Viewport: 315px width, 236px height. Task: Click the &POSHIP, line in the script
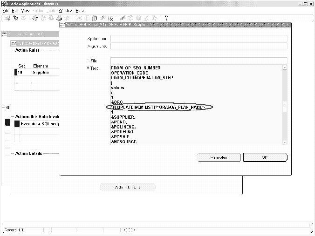pyautogui.click(x=121, y=137)
